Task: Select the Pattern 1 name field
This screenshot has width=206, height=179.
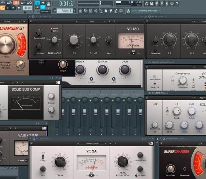Action: point(65,11)
